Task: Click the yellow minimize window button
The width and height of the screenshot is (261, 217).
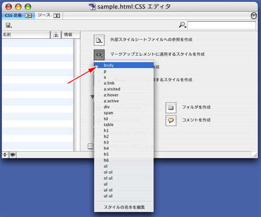Action: (x=18, y=7)
